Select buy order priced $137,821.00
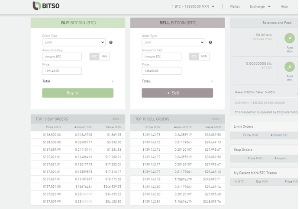This screenshot has width=300, height=209. tap(78, 187)
